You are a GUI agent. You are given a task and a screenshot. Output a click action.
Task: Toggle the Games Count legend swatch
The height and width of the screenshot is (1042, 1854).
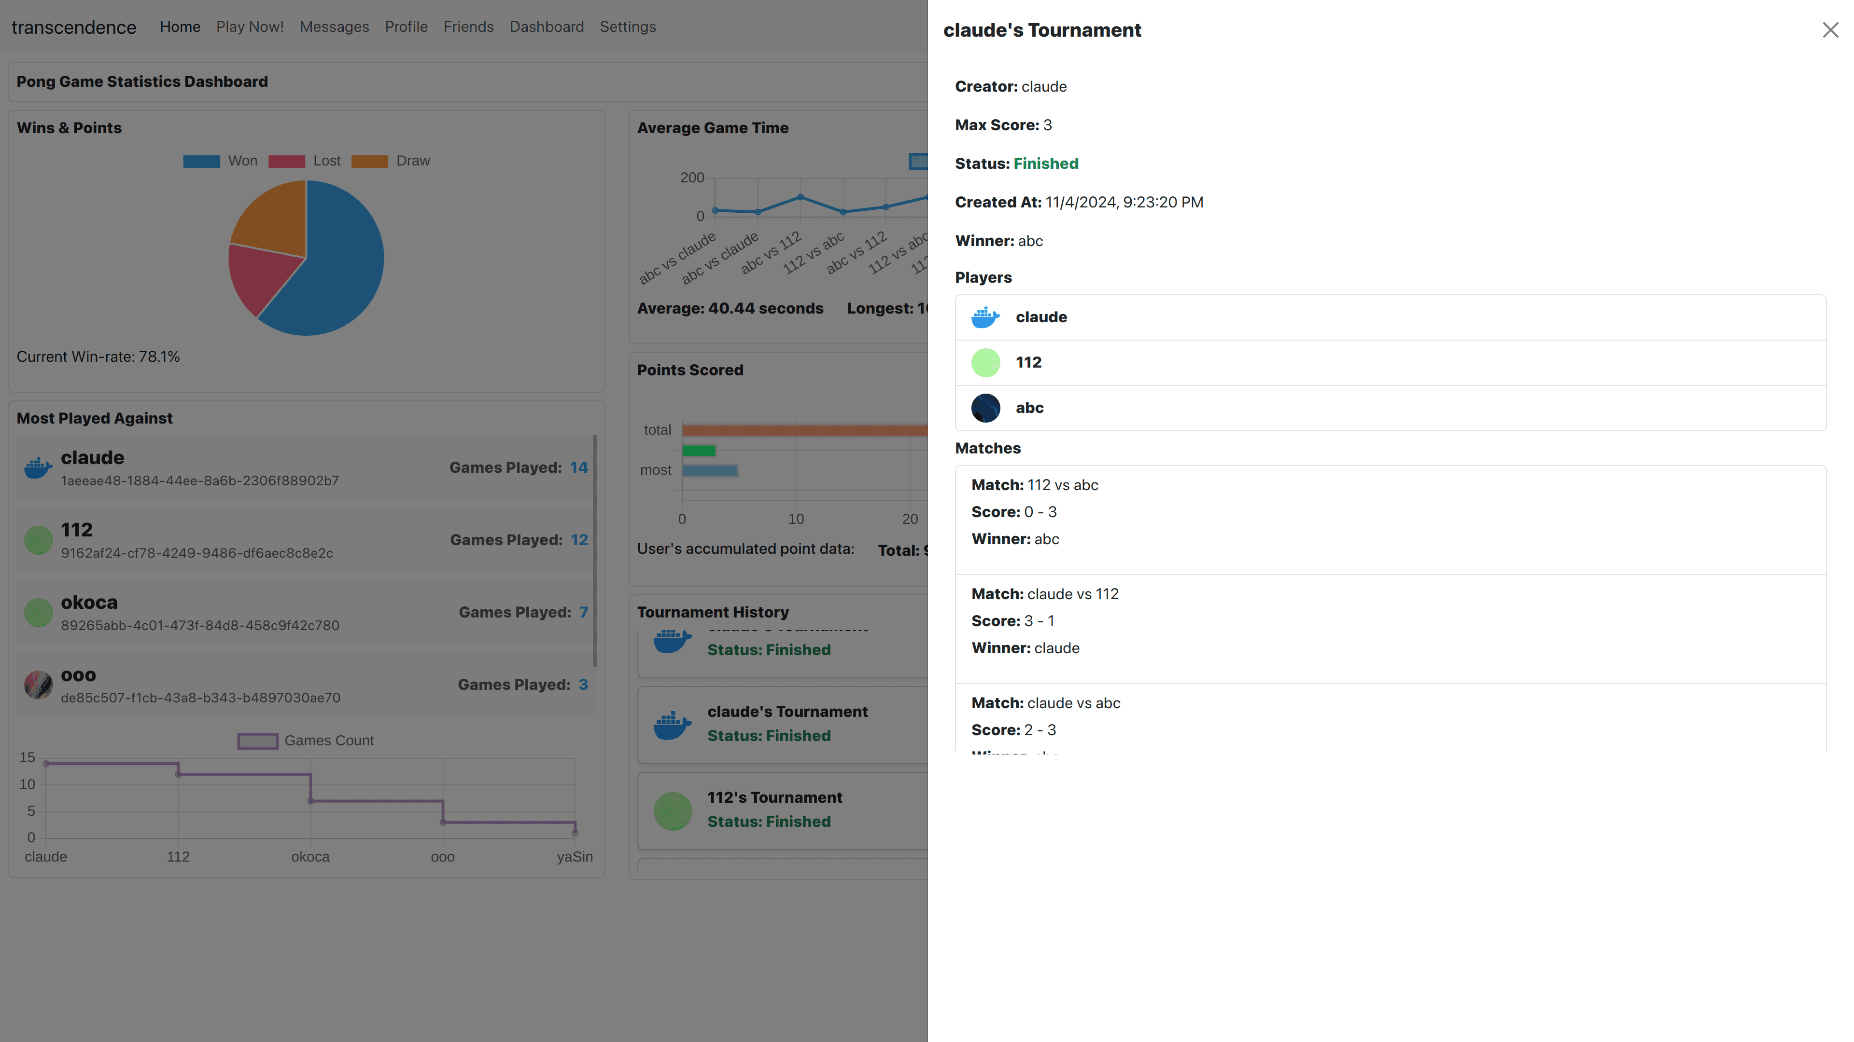pyautogui.click(x=258, y=740)
